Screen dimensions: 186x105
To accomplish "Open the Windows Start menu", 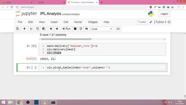I will point(3,102).
